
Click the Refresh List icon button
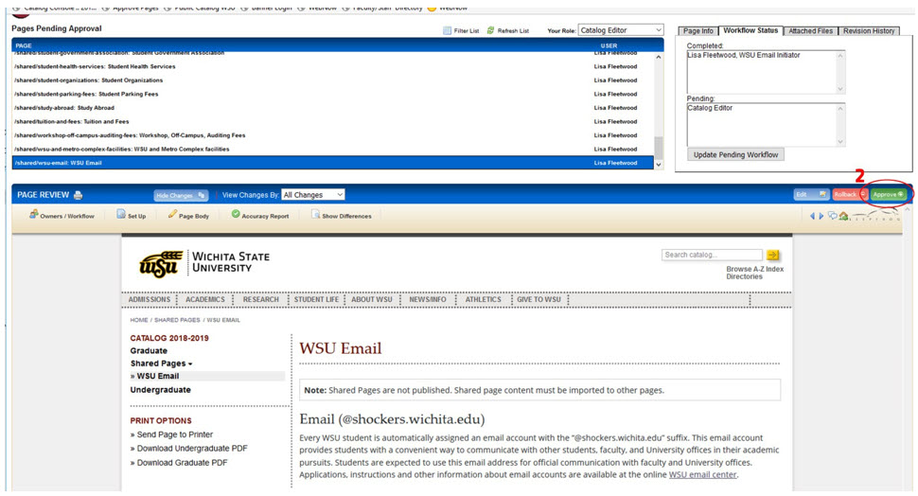(507, 30)
